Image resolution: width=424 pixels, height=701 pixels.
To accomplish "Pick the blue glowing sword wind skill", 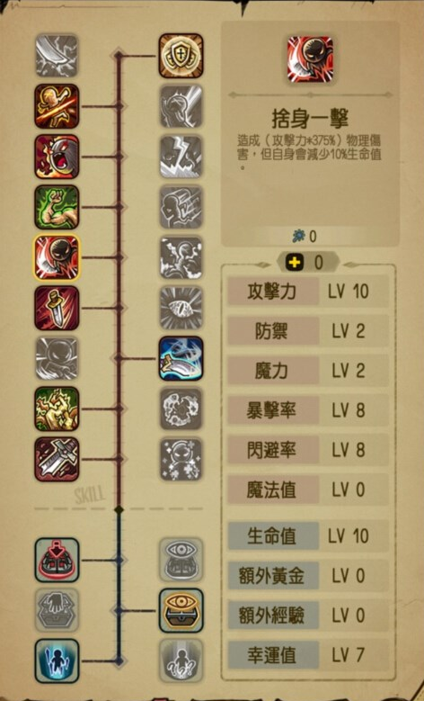I will pos(181,358).
